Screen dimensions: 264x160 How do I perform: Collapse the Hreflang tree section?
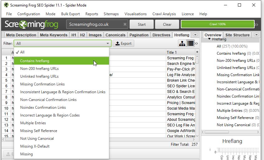point(209,39)
